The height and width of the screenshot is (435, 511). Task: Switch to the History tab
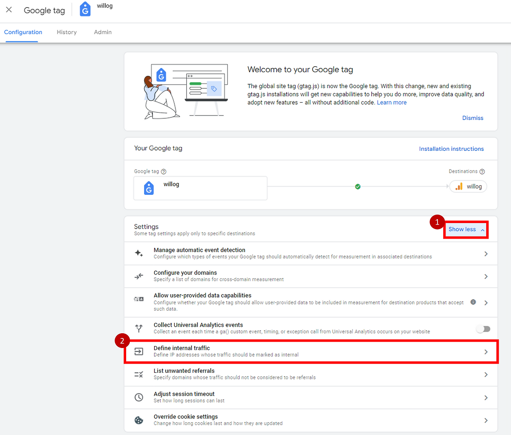[x=67, y=32]
